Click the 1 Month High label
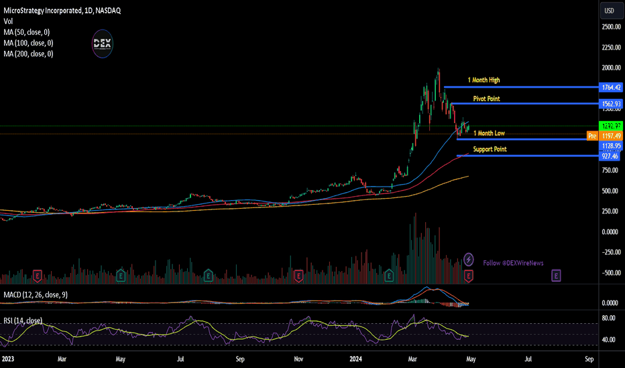Image resolution: width=625 pixels, height=368 pixels. (484, 80)
